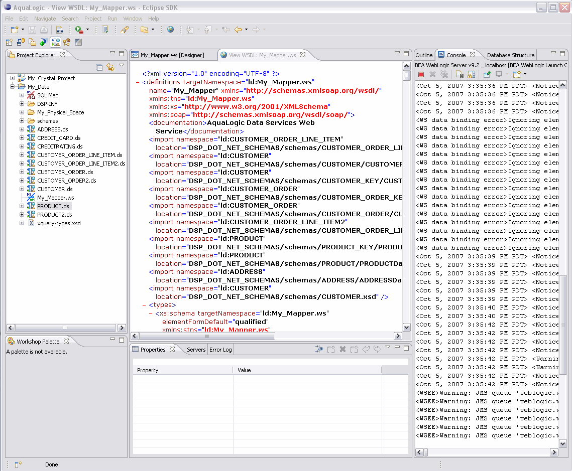Click Collapse All in Project Explorer
The height and width of the screenshot is (471, 572).
point(99,67)
